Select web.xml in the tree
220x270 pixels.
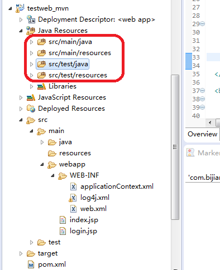coord(93,209)
